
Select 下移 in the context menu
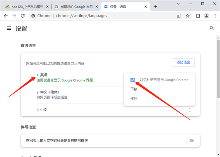pyautogui.click(x=134, y=89)
